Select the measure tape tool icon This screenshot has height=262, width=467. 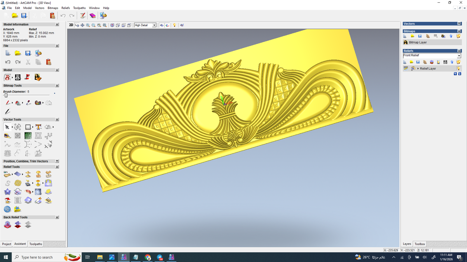7,136
